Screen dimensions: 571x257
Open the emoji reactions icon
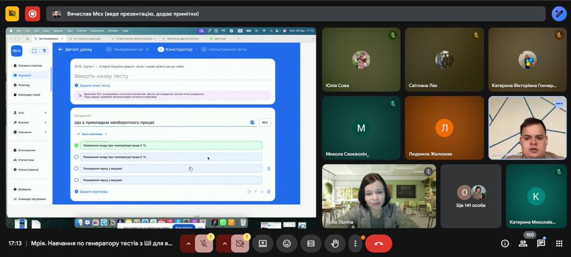pos(287,244)
